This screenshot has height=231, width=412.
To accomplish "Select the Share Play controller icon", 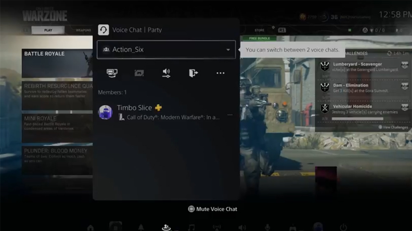I will coord(139,73).
